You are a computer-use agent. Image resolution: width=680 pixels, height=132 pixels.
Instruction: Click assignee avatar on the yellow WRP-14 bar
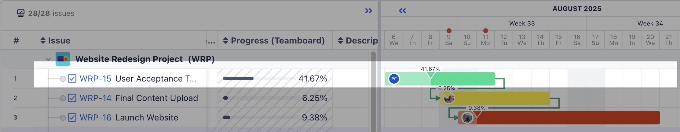(449, 98)
